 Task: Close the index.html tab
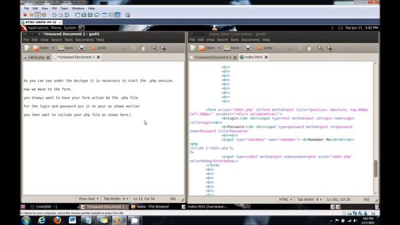click(266, 57)
